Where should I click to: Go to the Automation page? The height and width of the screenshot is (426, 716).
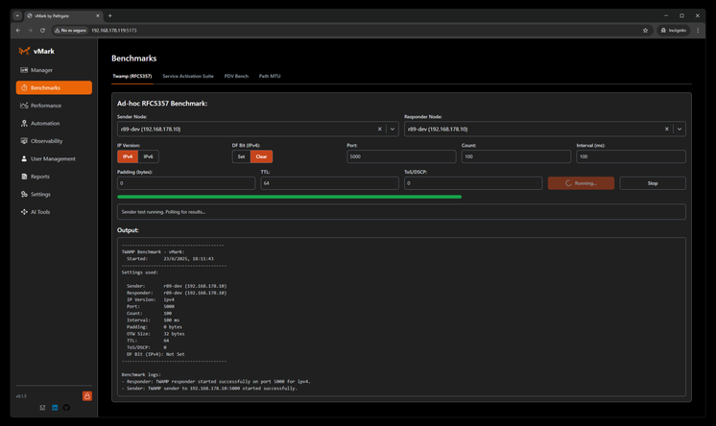[x=54, y=123]
